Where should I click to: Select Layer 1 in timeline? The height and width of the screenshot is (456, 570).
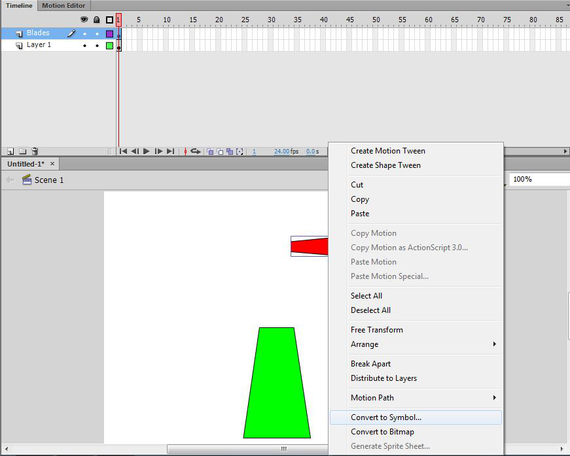(39, 44)
